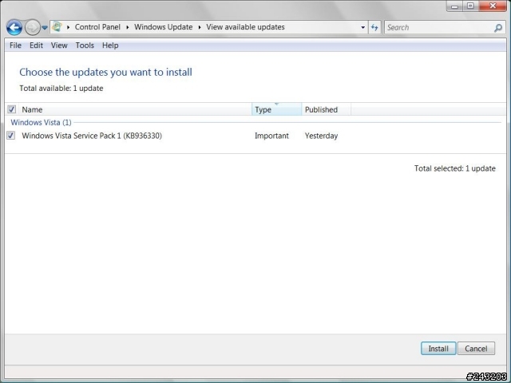This screenshot has width=511, height=383.
Task: Uncheck Windows Vista Service Pack 1 checkbox
Action: [x=10, y=135]
